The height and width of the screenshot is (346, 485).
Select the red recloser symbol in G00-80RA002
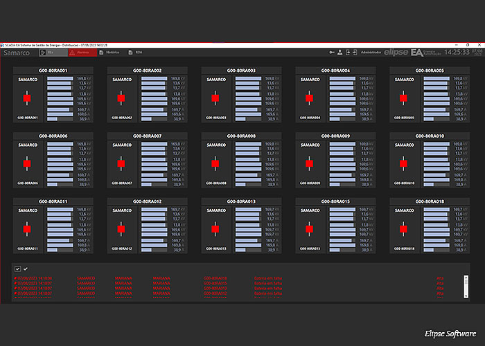pyautogui.click(x=121, y=98)
